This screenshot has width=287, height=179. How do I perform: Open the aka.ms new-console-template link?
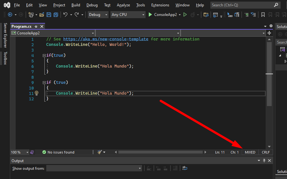106,39
